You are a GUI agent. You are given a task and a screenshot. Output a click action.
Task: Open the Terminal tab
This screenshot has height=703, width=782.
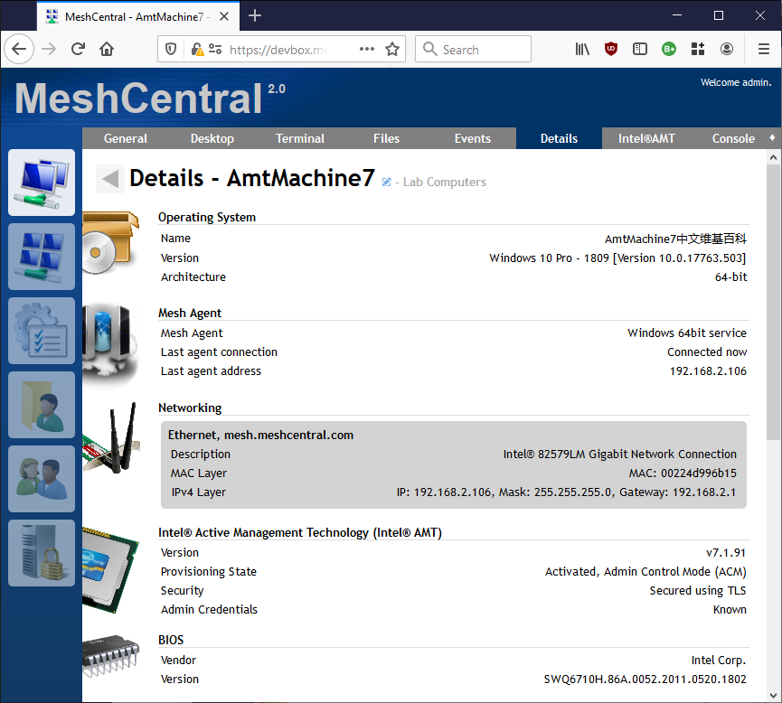pyautogui.click(x=300, y=138)
